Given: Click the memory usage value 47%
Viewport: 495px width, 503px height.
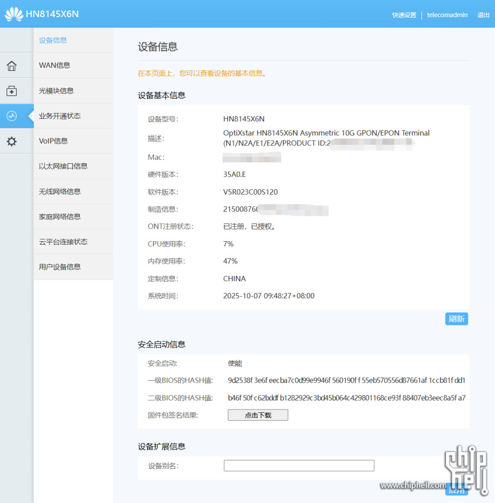Looking at the screenshot, I should point(230,261).
